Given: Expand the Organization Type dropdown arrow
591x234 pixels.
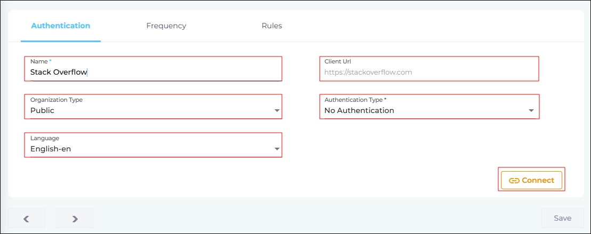Looking at the screenshot, I should click(277, 111).
